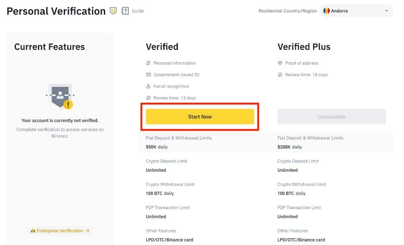This screenshot has height=245, width=404.
Task: Expand country list with the dropdown arrow
Action: (386, 11)
